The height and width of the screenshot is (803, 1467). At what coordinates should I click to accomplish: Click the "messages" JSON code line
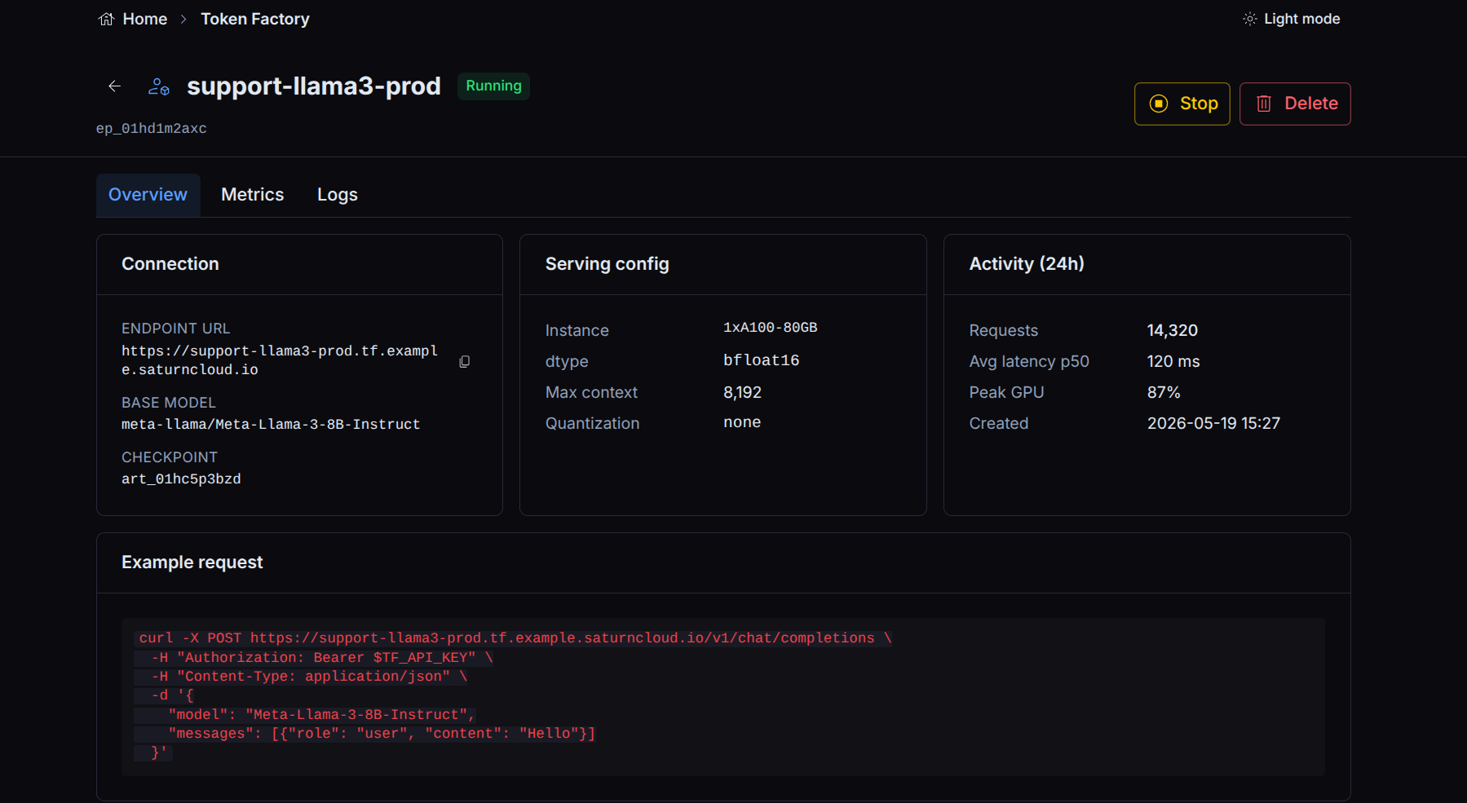coord(381,734)
